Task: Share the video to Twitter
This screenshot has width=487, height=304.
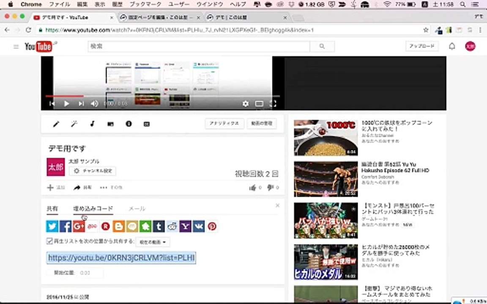Action: [x=52, y=226]
